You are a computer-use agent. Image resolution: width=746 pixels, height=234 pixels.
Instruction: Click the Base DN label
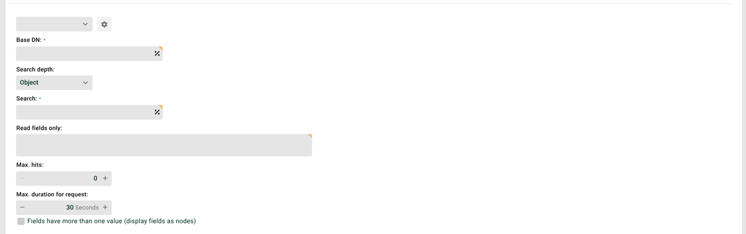[x=29, y=40]
